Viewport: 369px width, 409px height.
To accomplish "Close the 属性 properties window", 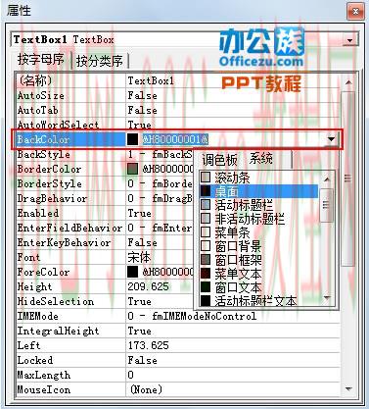I will pos(356,12).
